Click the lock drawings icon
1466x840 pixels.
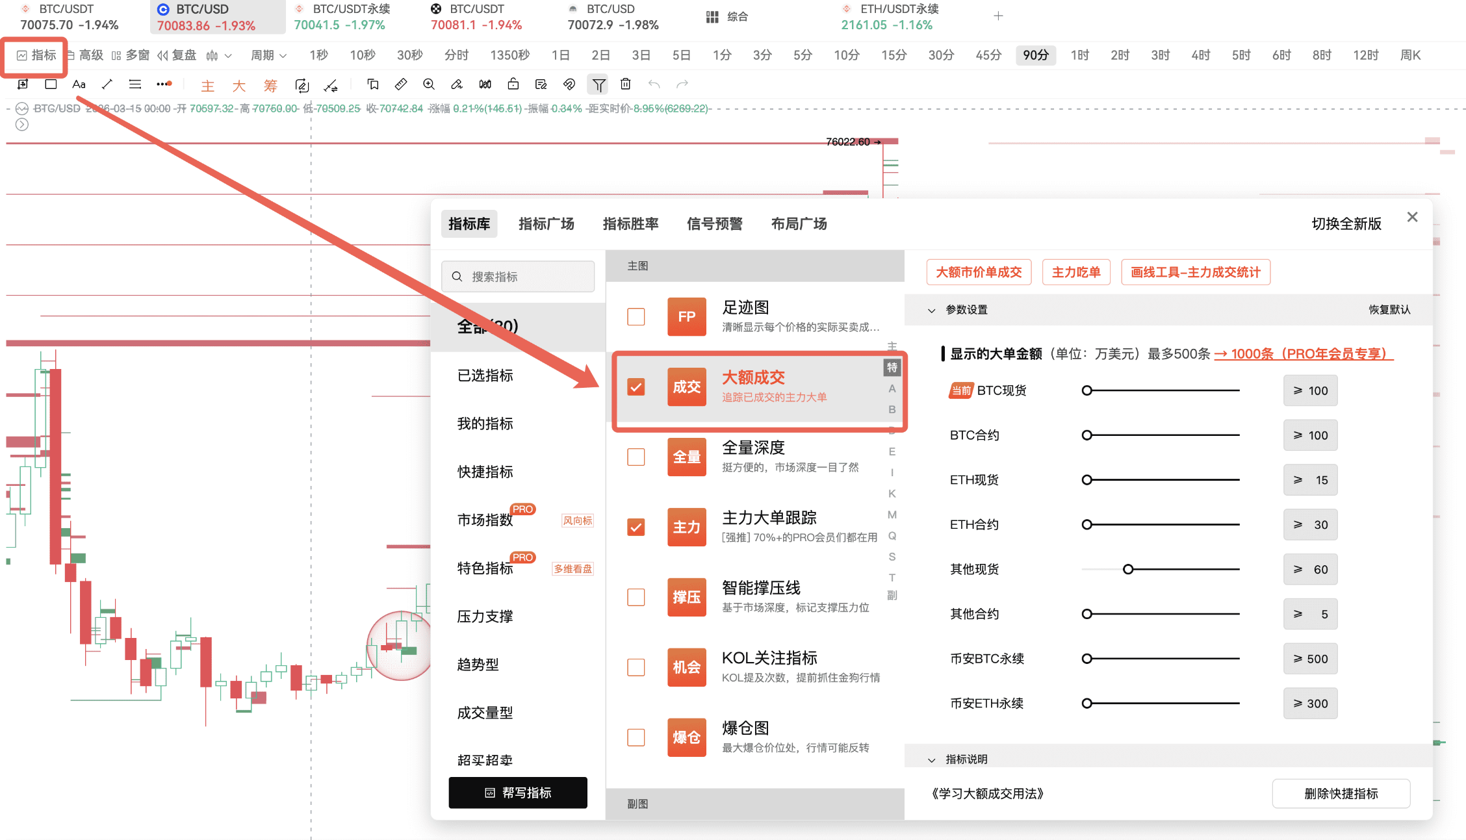[513, 84]
